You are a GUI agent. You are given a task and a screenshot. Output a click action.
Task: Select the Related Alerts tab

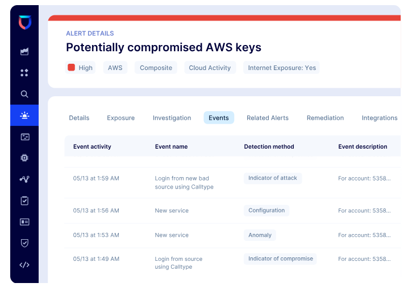(x=268, y=118)
